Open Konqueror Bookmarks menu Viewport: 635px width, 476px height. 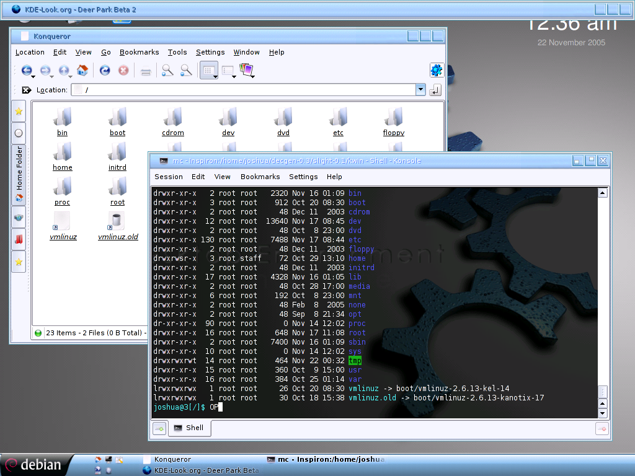pos(140,52)
